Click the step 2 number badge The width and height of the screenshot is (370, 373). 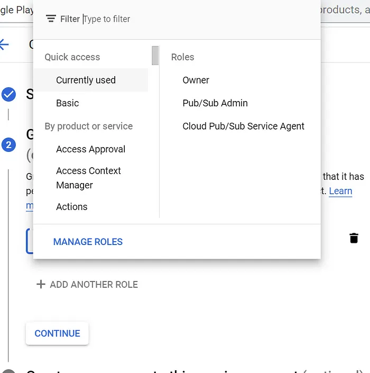(x=8, y=144)
